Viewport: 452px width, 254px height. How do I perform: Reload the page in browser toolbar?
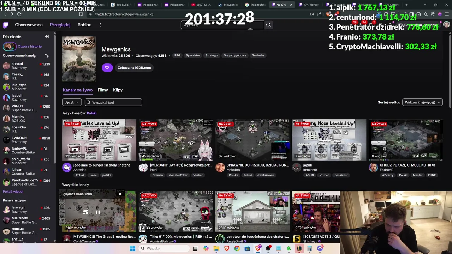coord(19,14)
